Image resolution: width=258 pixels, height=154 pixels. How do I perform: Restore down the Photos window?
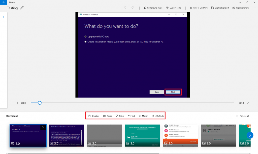click(x=247, y=2)
